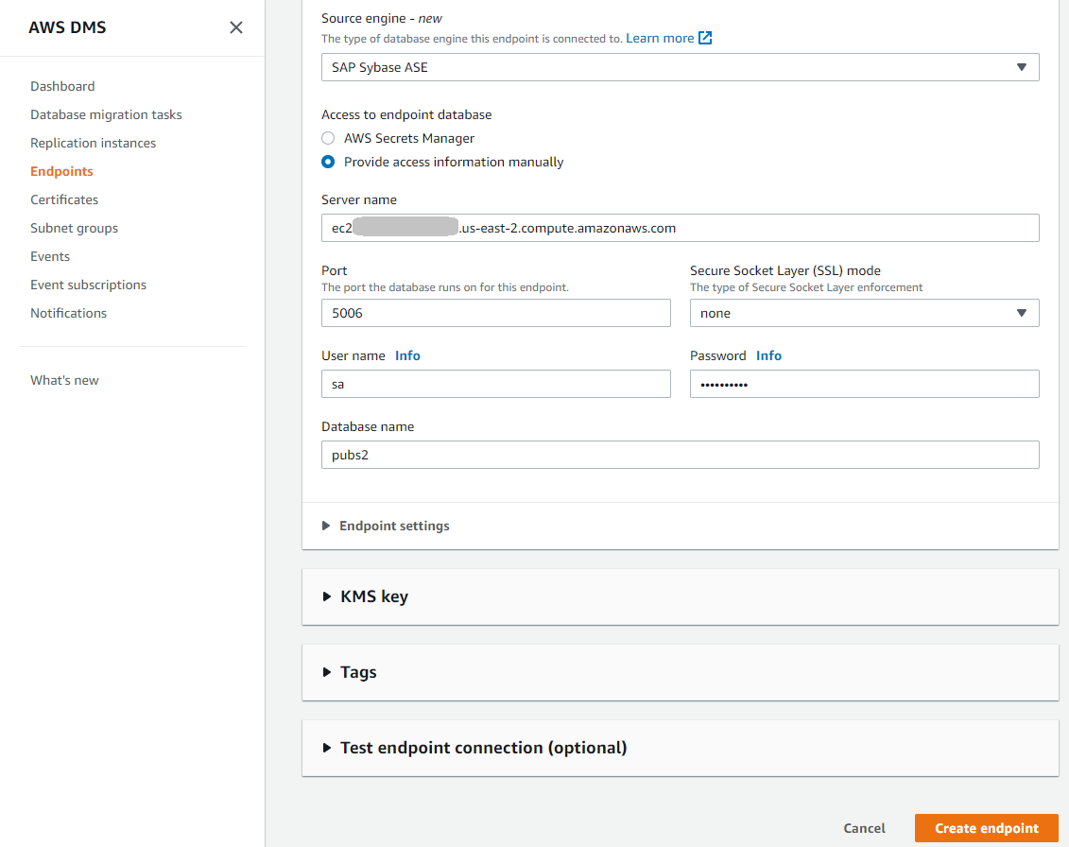Cancel the endpoint creation
The image size is (1069, 847).
coord(864,828)
